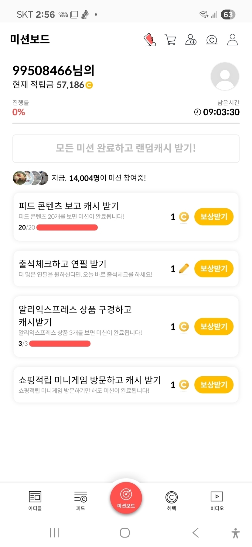Screen dimensions: 252x547
Task: Tap the complete all missions random cash button
Action: tap(126, 148)
